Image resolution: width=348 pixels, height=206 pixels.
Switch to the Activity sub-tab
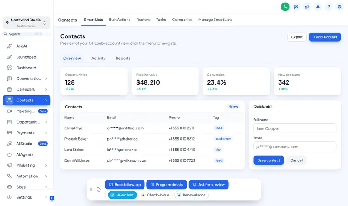(98, 58)
